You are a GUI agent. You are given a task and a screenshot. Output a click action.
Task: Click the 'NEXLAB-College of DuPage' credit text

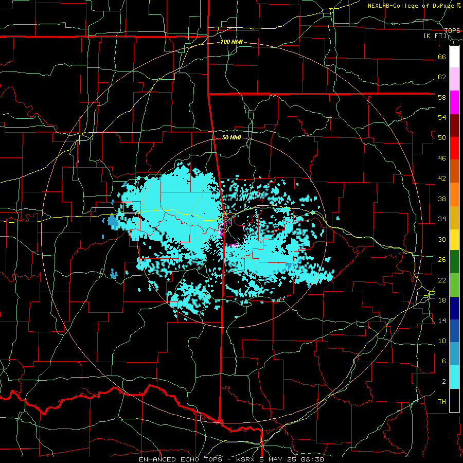[x=411, y=6]
